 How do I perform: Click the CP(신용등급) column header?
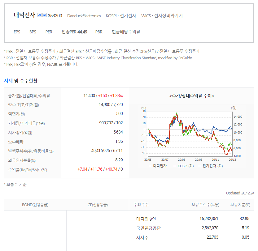tap(98, 205)
